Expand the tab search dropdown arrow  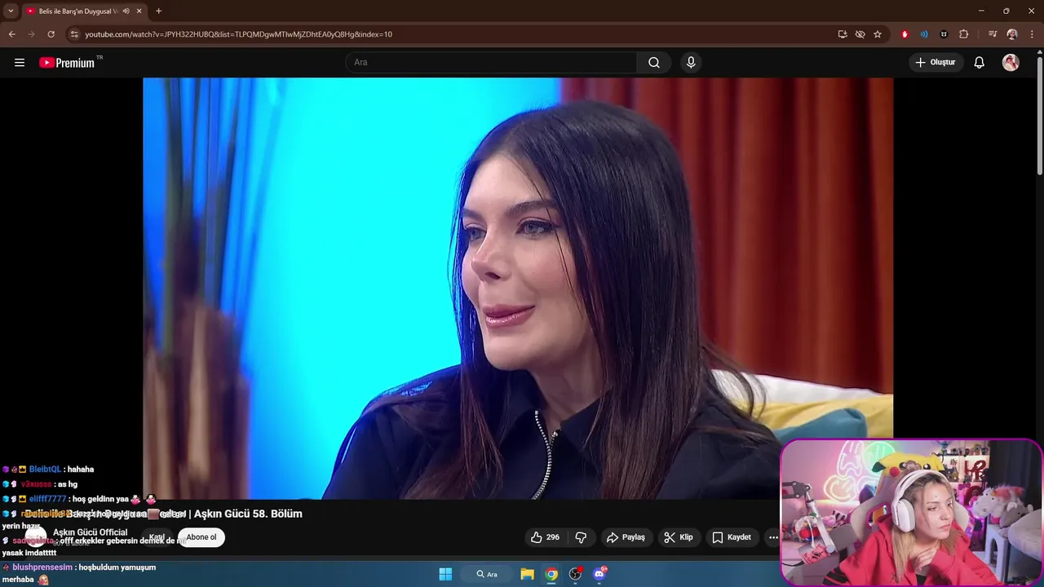pyautogui.click(x=11, y=11)
